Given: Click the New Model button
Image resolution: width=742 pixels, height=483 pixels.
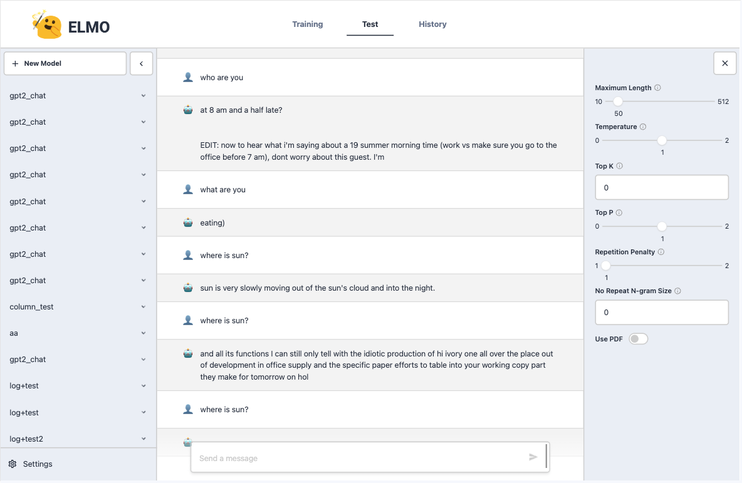Looking at the screenshot, I should 65,63.
